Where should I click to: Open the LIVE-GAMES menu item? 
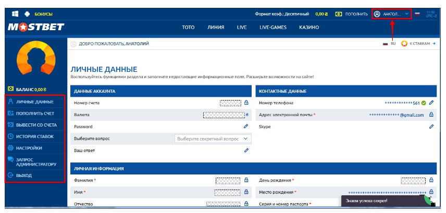272,28
